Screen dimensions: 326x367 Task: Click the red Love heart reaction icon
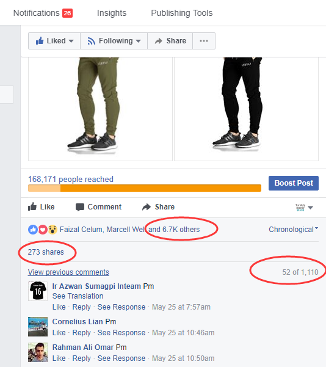[x=43, y=230]
